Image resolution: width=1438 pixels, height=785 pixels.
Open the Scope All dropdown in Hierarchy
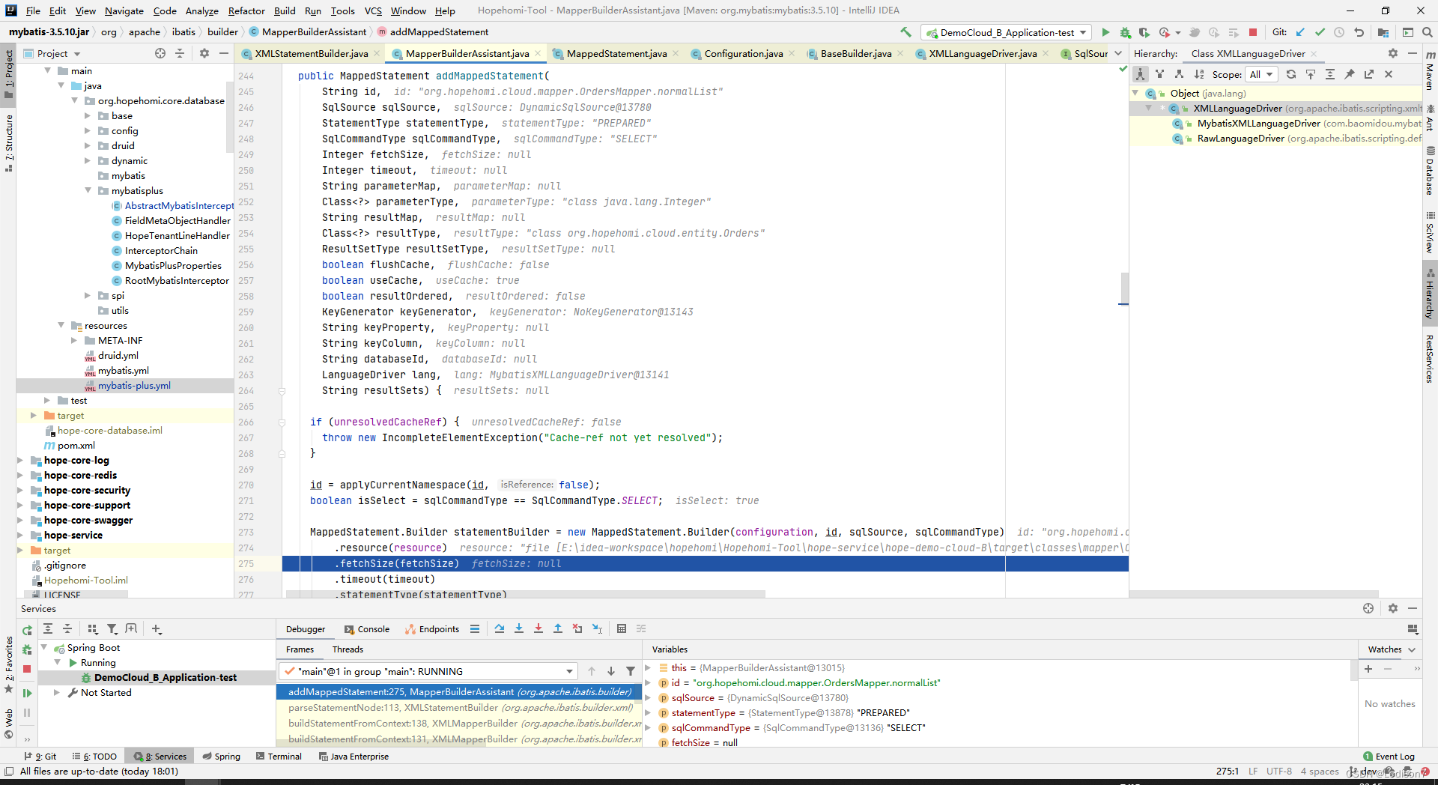coord(1261,74)
